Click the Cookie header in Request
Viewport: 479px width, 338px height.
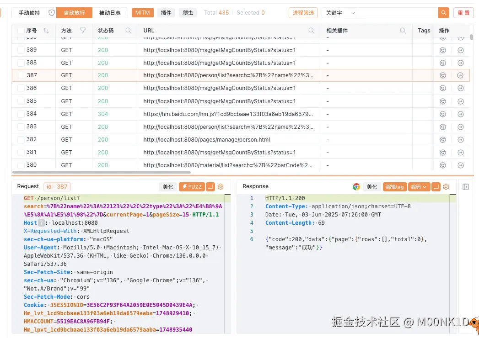[34, 305]
